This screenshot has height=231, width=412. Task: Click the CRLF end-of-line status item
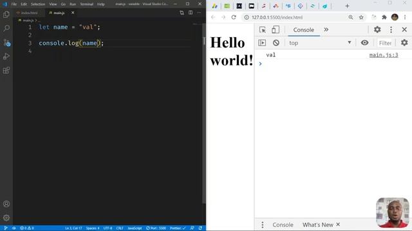[x=120, y=228]
